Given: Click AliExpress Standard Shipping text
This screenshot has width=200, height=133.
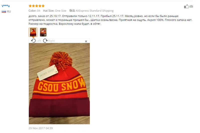Looking at the screenshot, I should pyautogui.click(x=94, y=11).
